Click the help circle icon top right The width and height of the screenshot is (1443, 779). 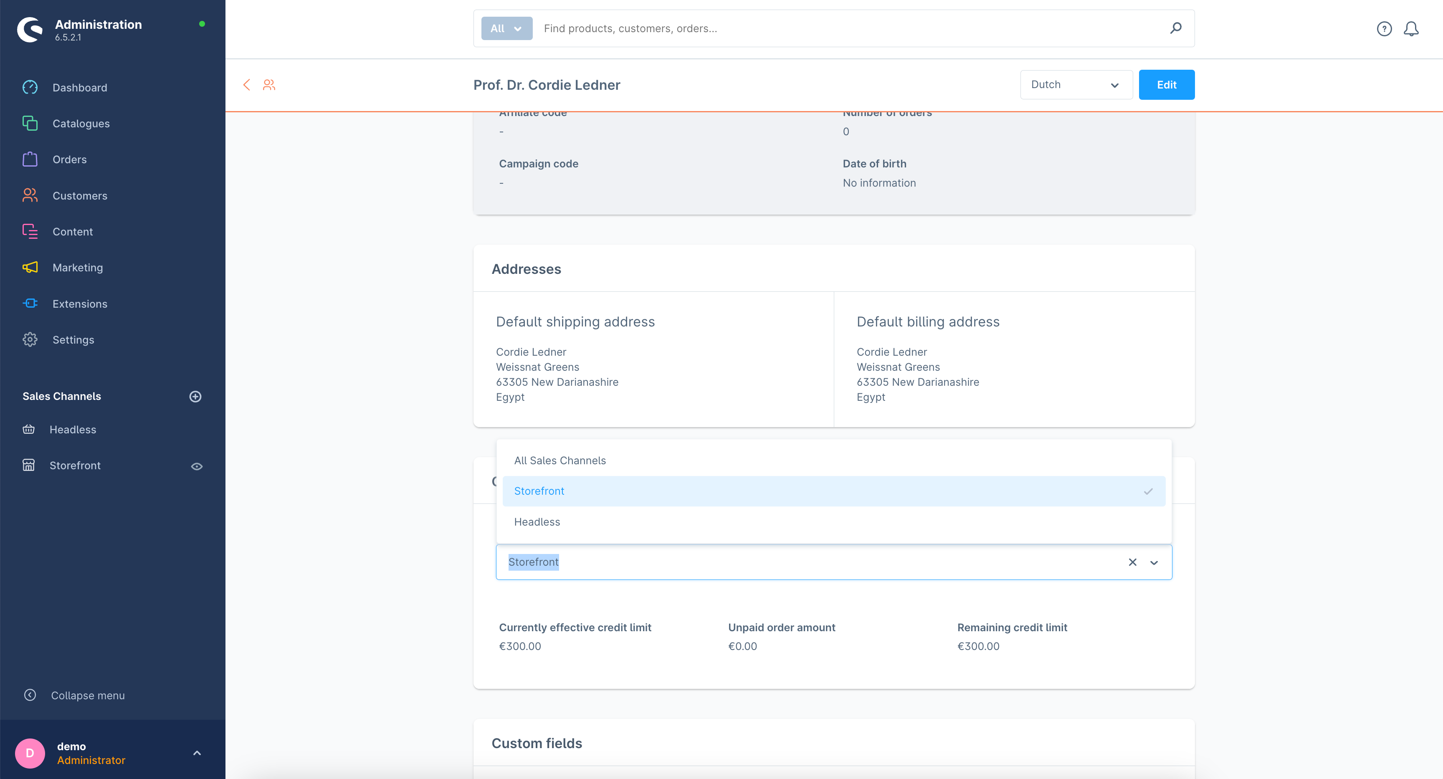pos(1385,28)
